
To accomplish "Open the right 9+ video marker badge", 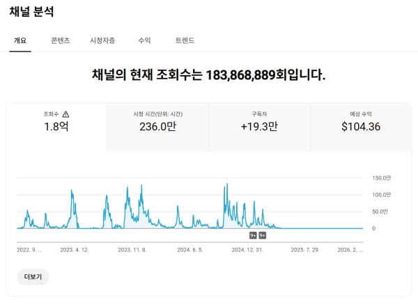I will point(263,235).
